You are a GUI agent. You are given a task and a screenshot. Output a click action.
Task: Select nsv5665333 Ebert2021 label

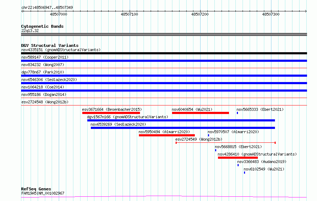260,109
